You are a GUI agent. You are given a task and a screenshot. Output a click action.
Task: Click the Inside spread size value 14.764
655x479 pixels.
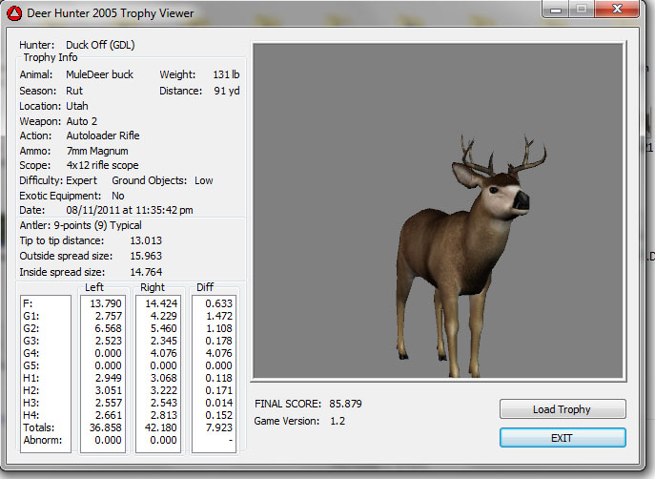tap(146, 271)
